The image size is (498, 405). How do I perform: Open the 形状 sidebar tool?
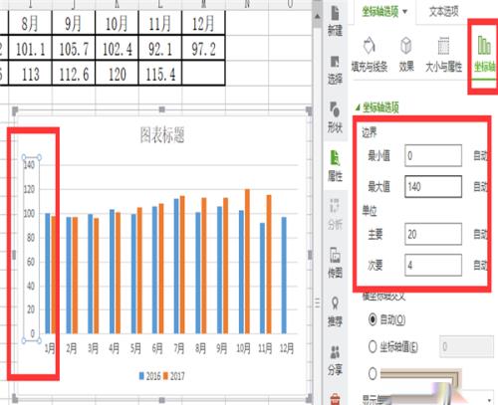coord(335,117)
